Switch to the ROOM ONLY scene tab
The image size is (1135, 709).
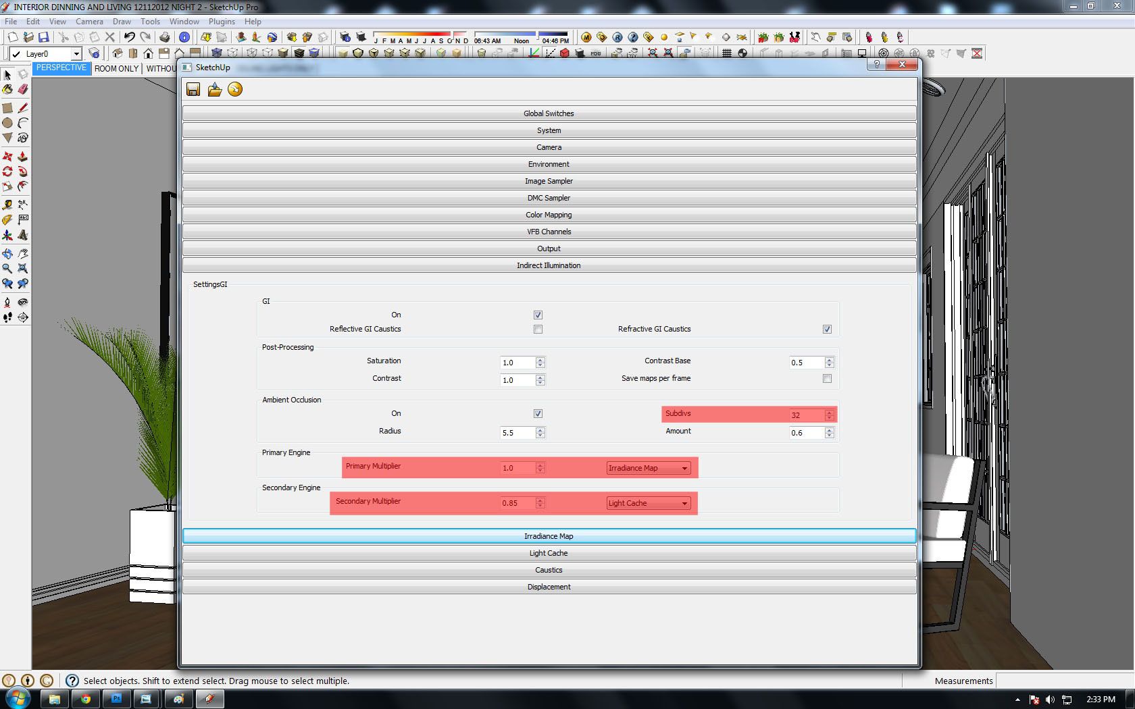116,68
